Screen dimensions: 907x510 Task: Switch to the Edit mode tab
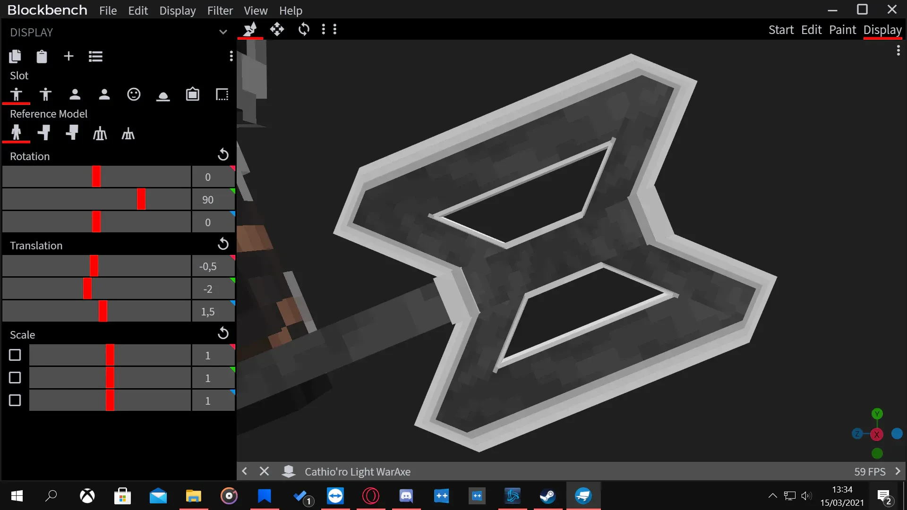click(811, 30)
